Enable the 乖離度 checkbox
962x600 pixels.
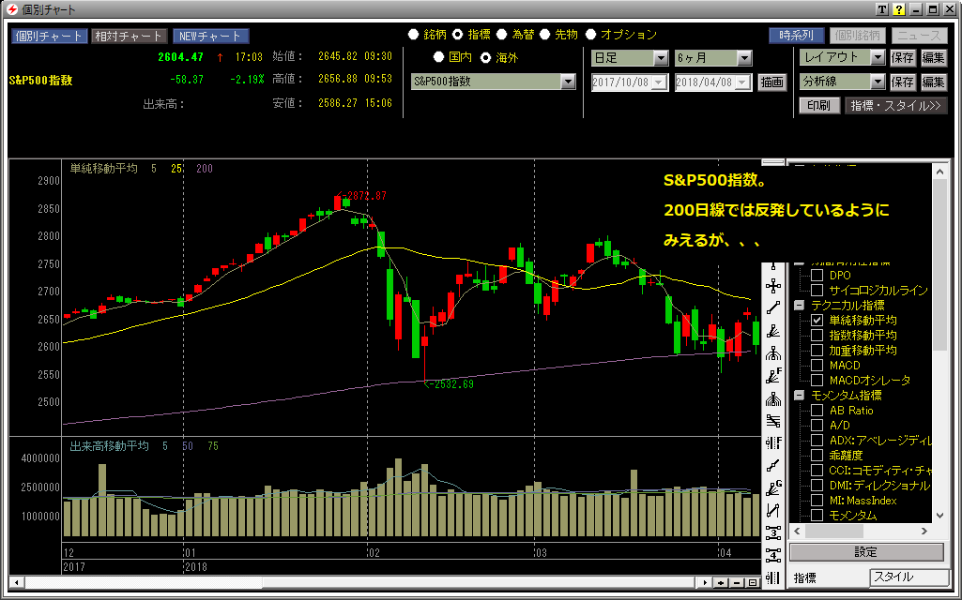click(x=817, y=456)
